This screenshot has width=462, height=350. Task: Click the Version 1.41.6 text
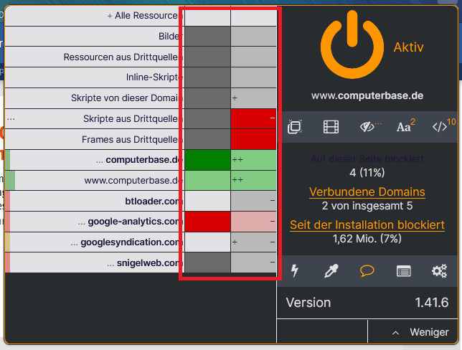click(x=367, y=303)
